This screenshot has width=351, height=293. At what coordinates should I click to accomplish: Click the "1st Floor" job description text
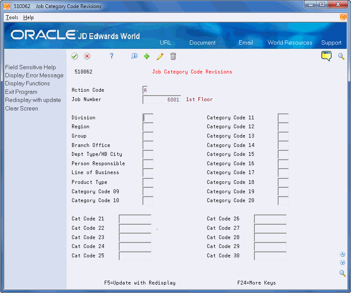point(199,99)
